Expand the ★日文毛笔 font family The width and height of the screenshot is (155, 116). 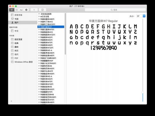click(39, 17)
